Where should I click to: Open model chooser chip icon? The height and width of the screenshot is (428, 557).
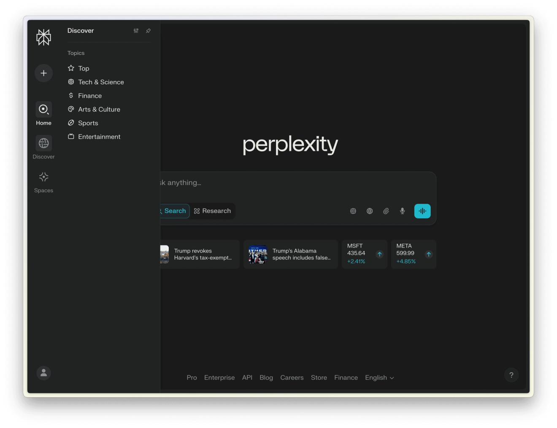(x=353, y=211)
